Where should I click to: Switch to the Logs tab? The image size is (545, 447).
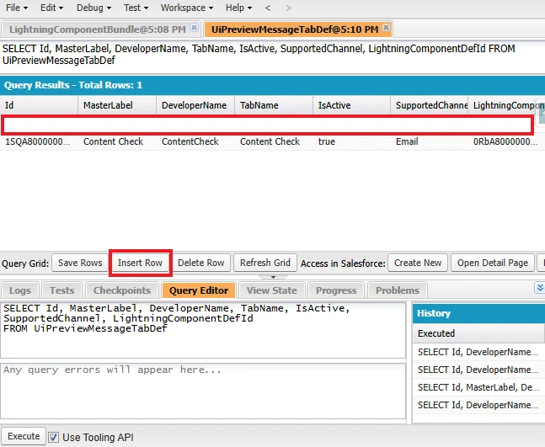(x=20, y=290)
